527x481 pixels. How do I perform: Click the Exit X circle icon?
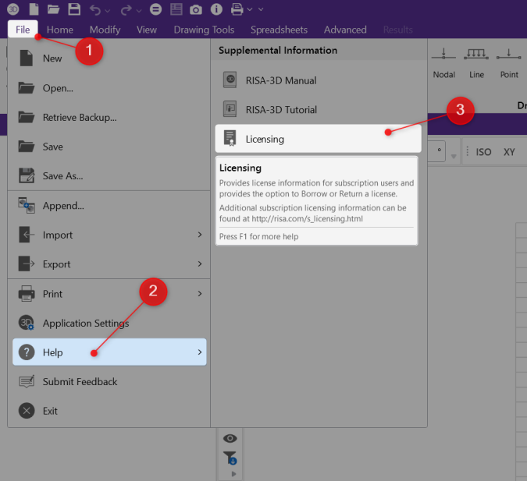coord(27,411)
